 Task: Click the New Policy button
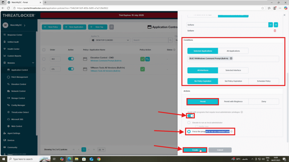click(51, 27)
